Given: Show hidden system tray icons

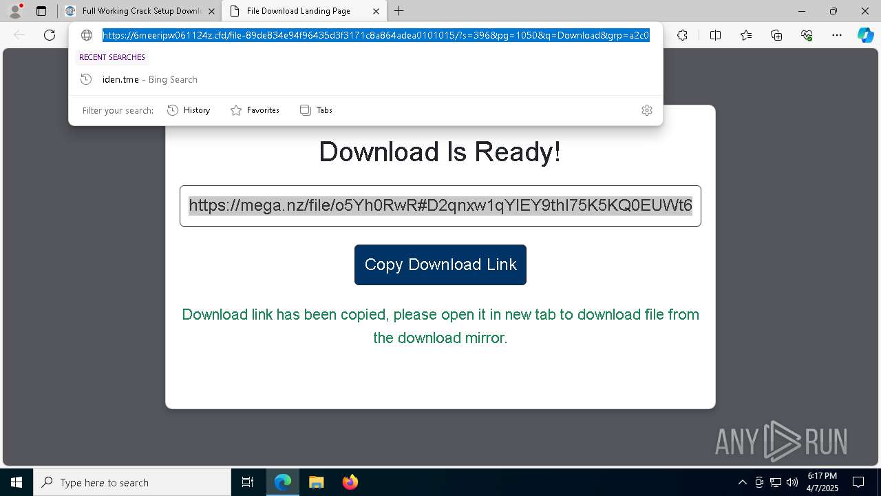Looking at the screenshot, I should (742, 482).
